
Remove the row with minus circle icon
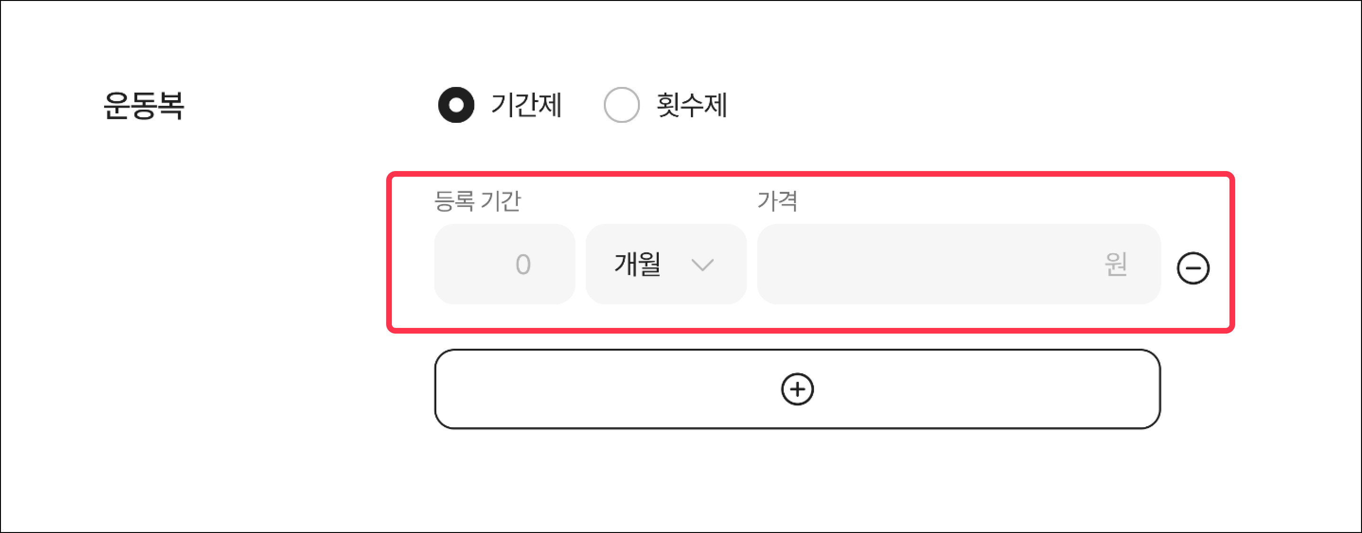point(1193,268)
